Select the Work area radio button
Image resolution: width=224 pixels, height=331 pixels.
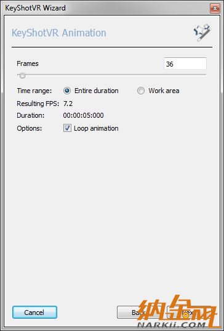pyautogui.click(x=141, y=91)
